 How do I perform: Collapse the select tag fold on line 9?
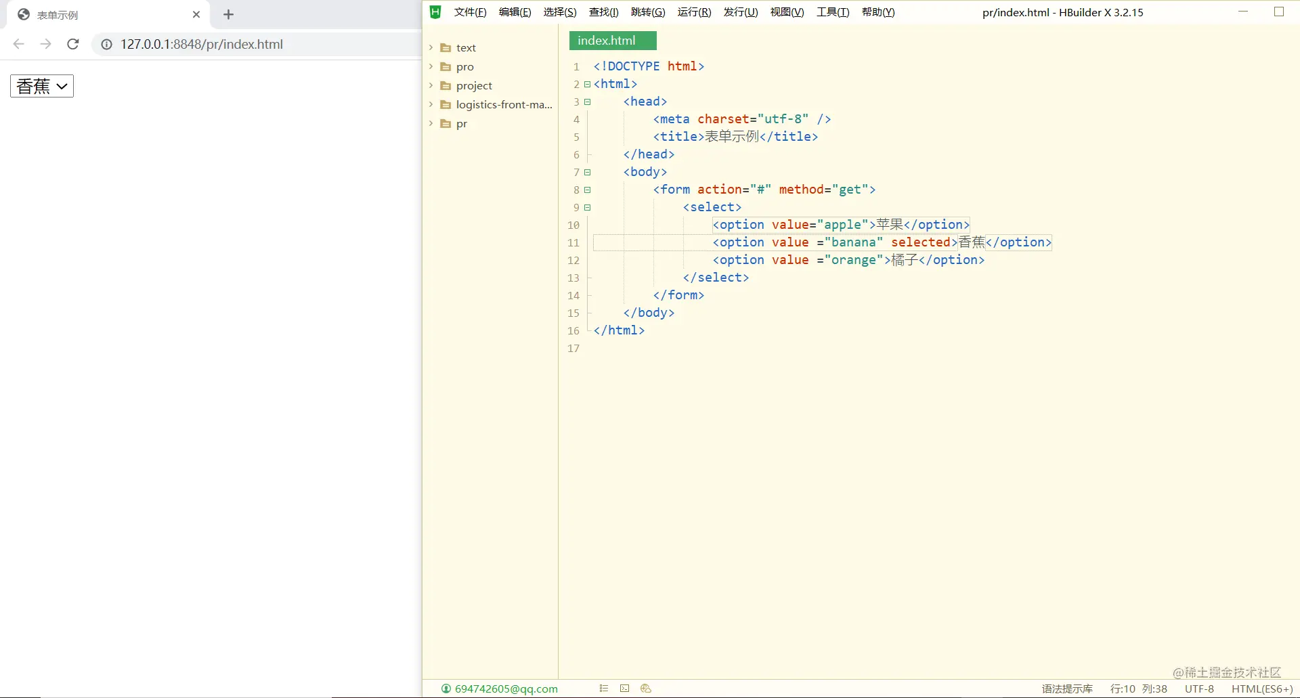point(588,207)
